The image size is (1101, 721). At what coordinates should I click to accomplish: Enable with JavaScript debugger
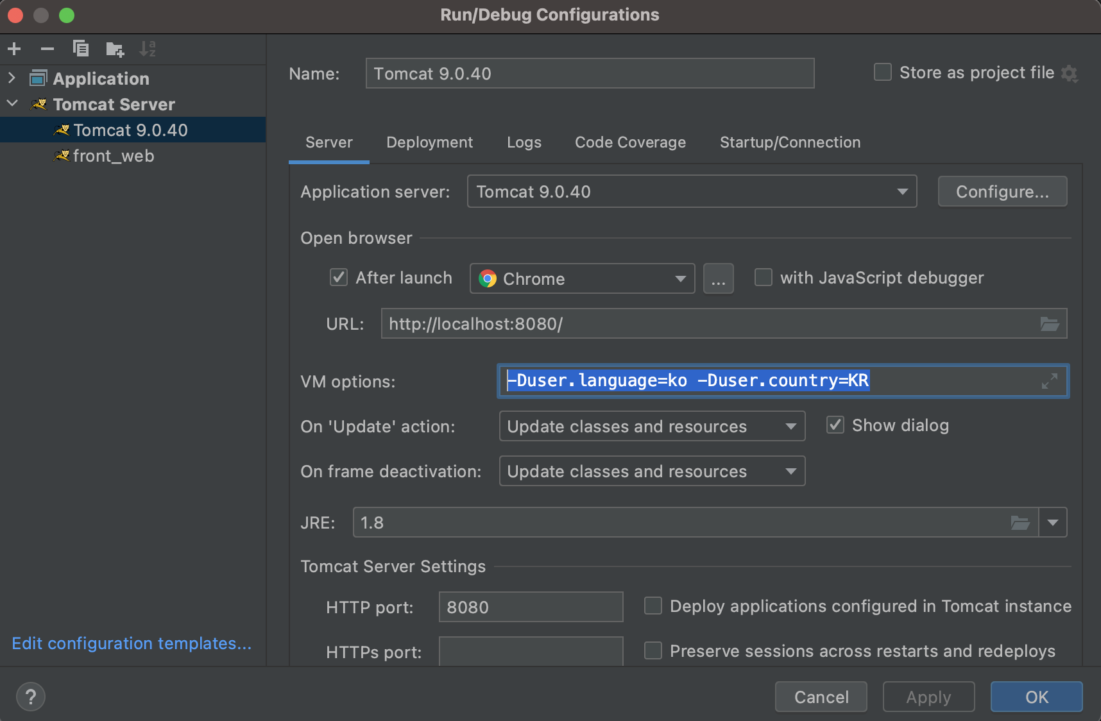(764, 277)
